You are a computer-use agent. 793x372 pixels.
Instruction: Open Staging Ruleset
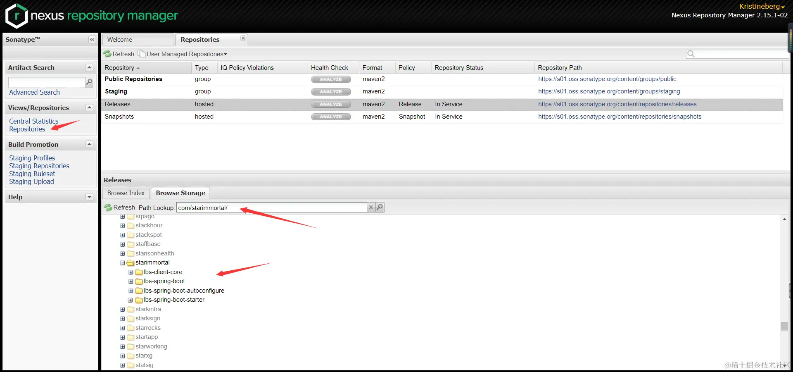coord(32,174)
